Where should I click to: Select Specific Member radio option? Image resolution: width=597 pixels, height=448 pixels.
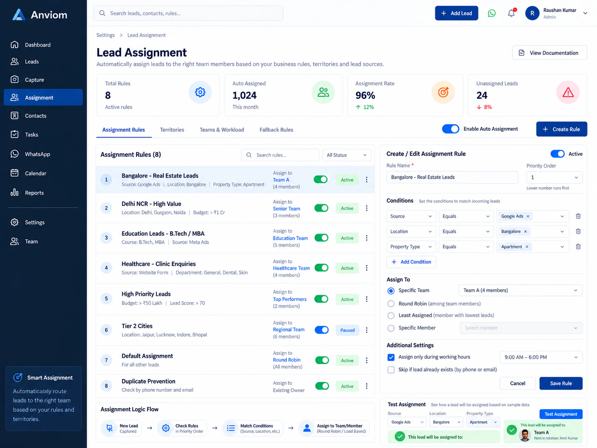coord(391,328)
